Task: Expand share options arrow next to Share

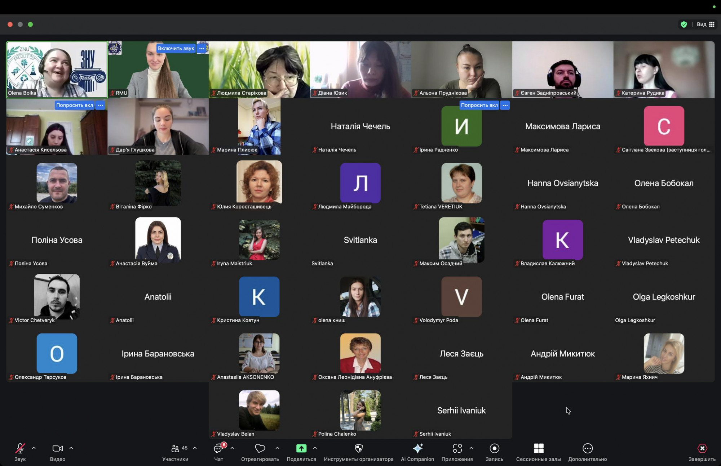Action: 315,448
